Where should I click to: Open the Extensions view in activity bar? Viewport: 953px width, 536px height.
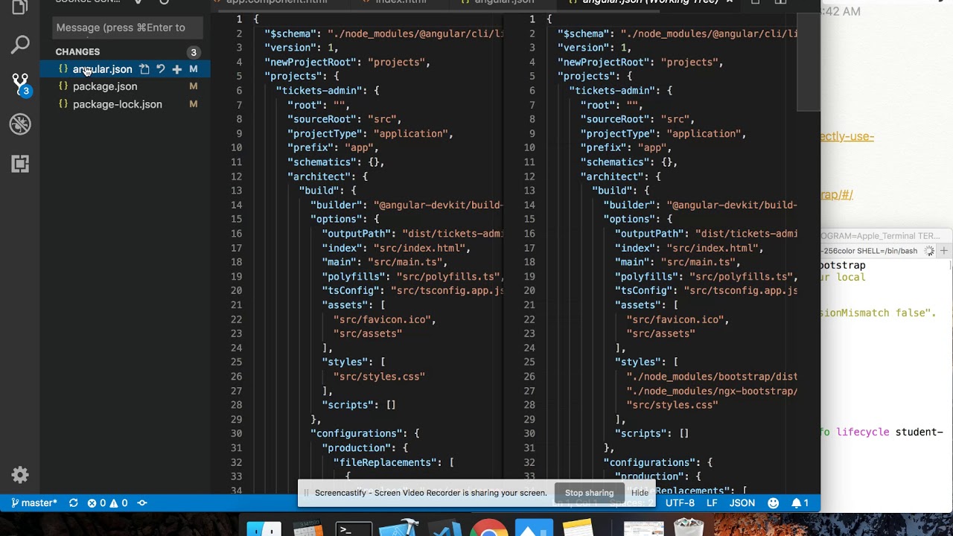[20, 163]
